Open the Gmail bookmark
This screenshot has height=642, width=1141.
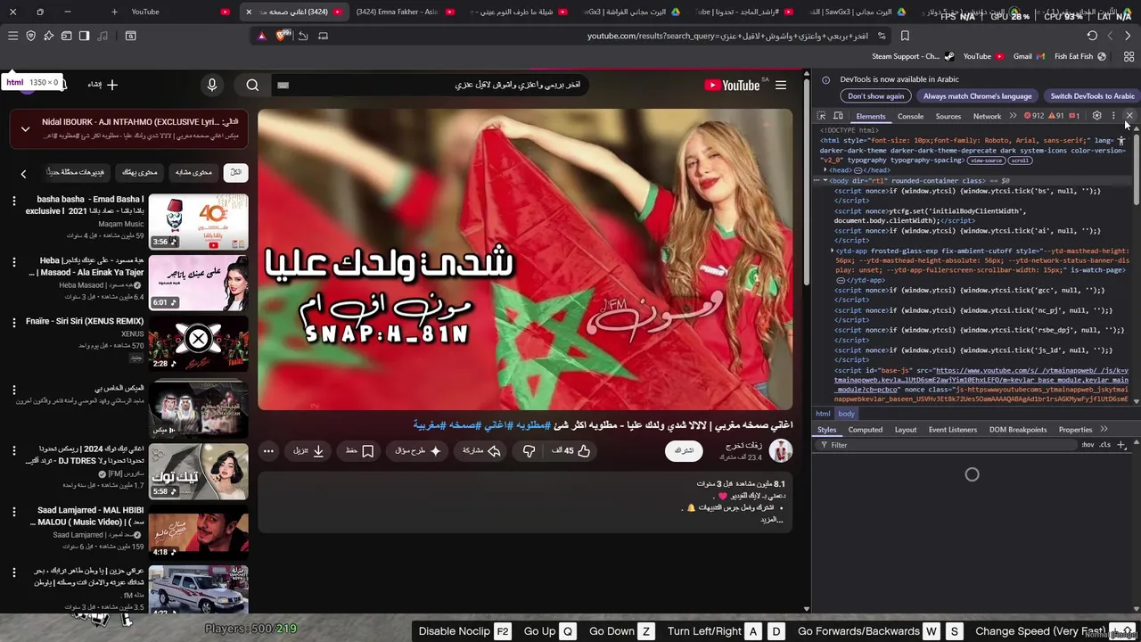(1027, 56)
